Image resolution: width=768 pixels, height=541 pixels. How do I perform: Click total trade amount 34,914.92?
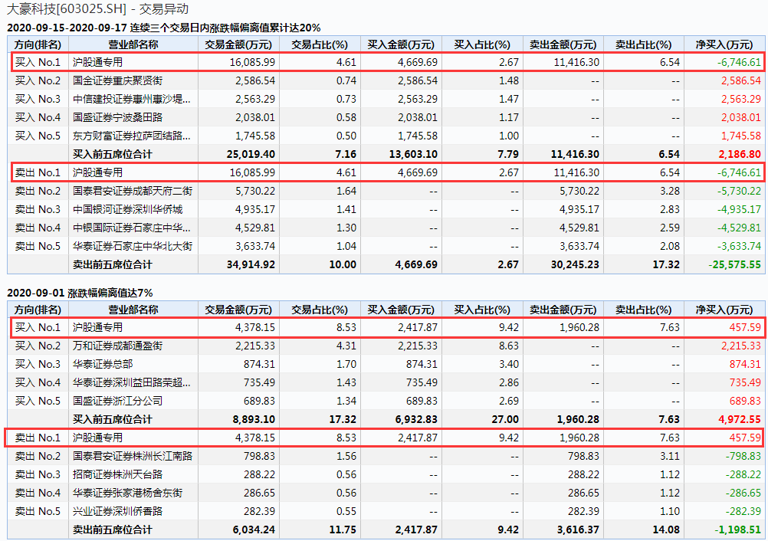tap(251, 265)
